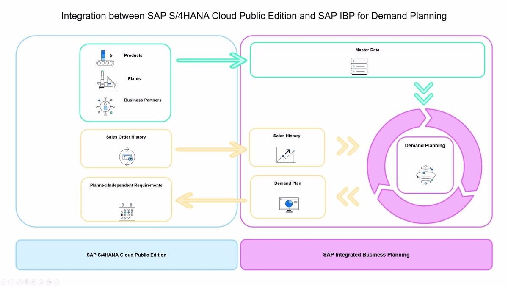This screenshot has width=508, height=286.
Task: Click the Demand Plan label
Action: 288,183
